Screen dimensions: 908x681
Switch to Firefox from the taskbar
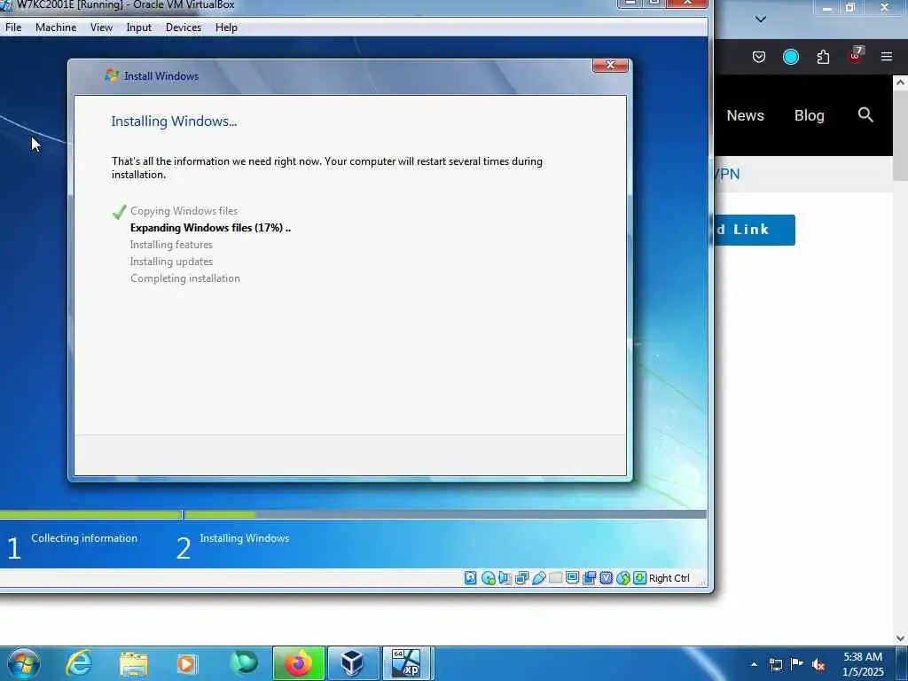[x=299, y=663]
